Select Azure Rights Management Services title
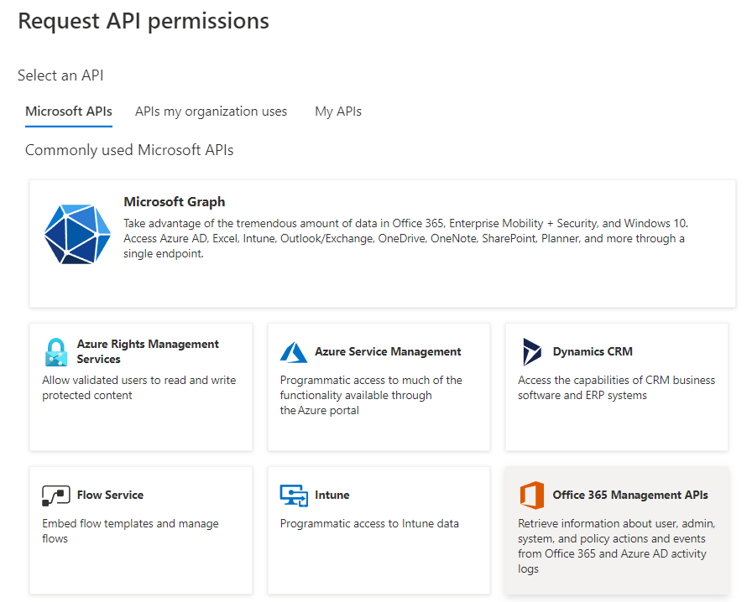The image size is (752, 602). pos(148,351)
